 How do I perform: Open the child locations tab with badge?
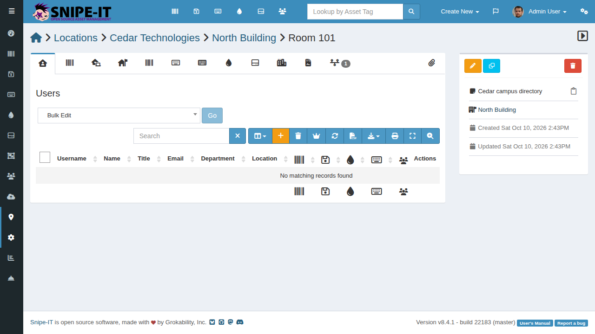[340, 63]
